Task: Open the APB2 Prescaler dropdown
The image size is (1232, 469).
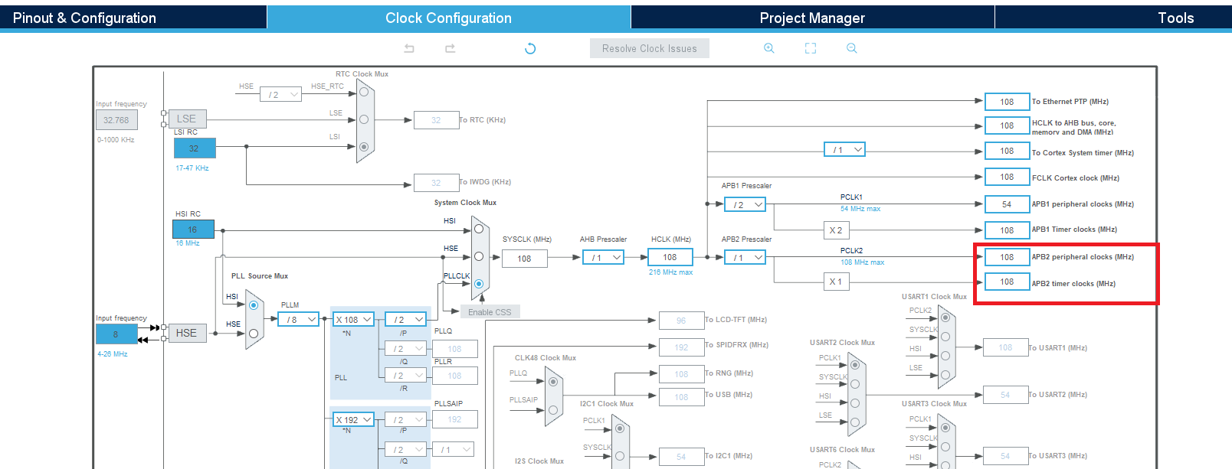Action: point(745,257)
